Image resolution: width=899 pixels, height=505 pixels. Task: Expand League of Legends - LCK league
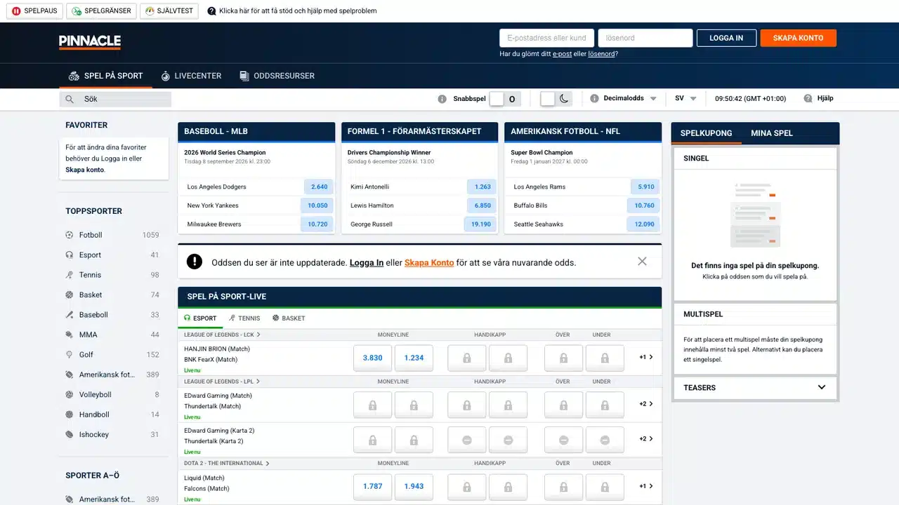click(x=223, y=335)
